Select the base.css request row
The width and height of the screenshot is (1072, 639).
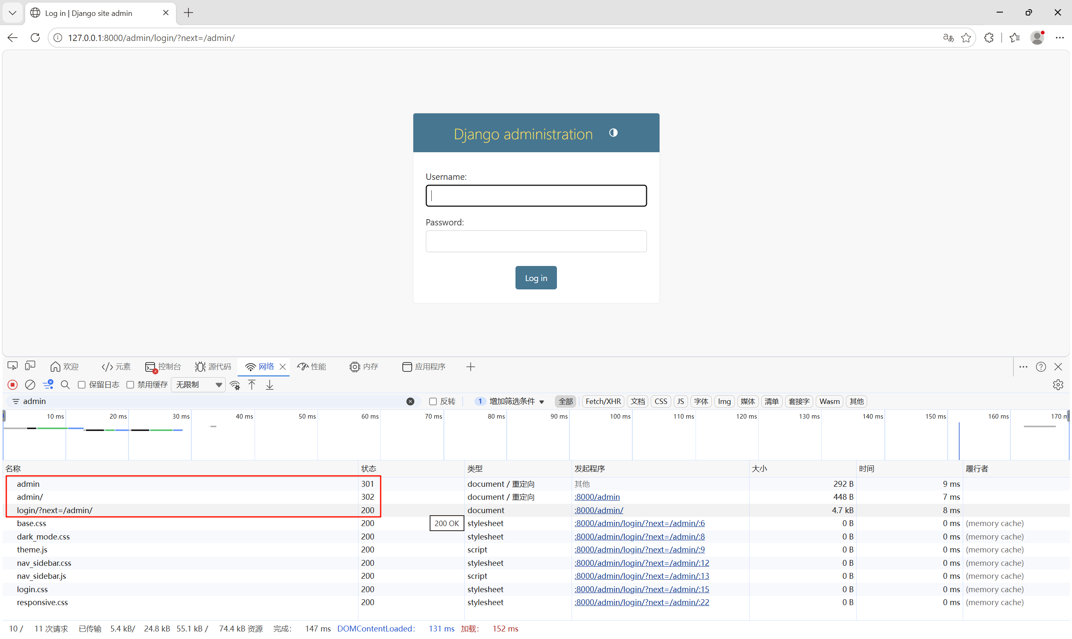tap(536, 523)
